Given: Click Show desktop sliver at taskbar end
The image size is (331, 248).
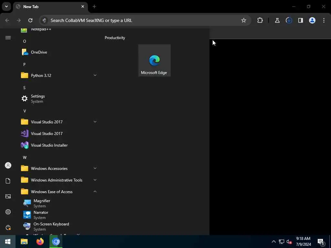Looking at the screenshot, I should coord(330,242).
